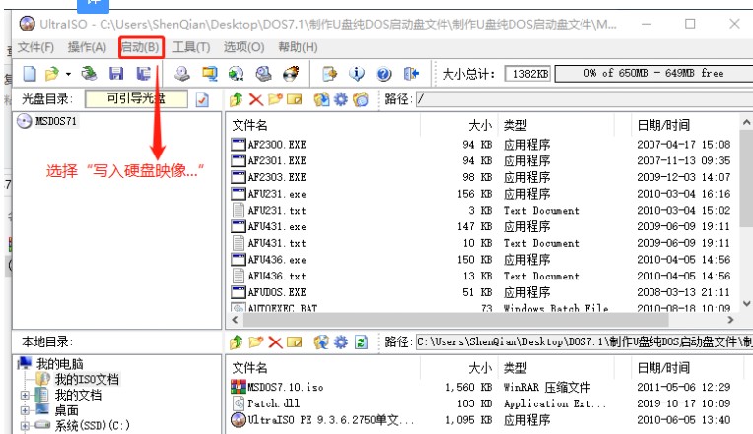The height and width of the screenshot is (434, 753).
Task: Click red Delete X in local pane toolbar
Action: click(x=275, y=342)
